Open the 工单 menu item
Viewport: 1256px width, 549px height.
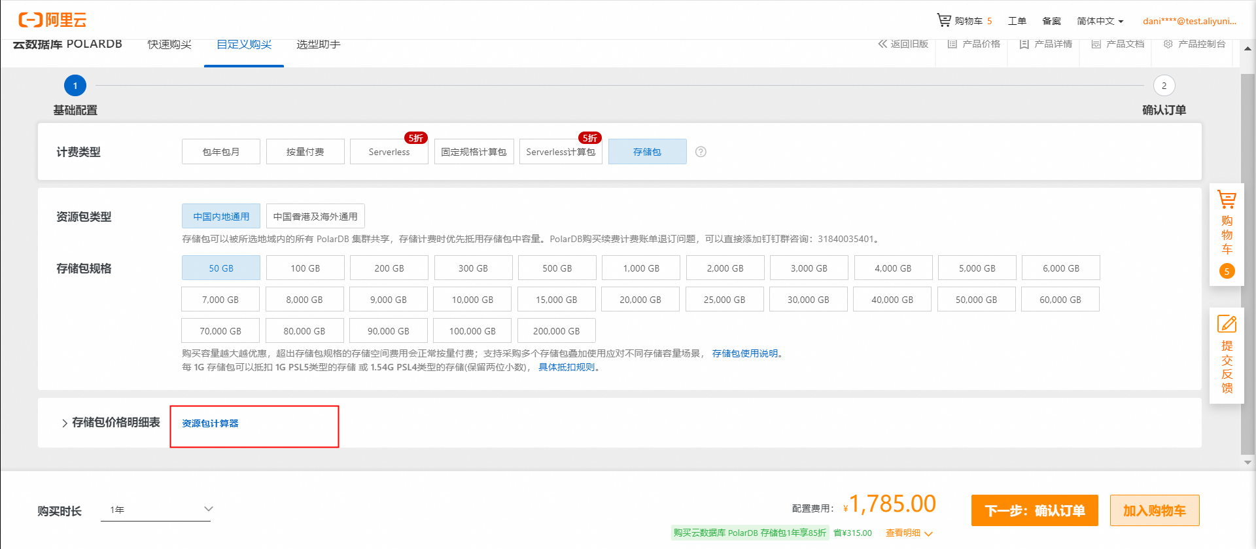tap(1017, 21)
